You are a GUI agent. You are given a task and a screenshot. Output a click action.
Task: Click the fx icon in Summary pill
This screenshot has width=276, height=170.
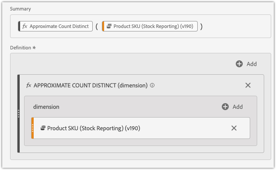tap(25, 26)
